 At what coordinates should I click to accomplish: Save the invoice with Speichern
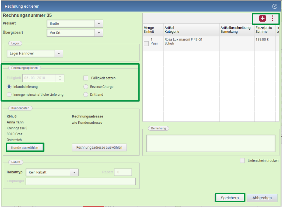click(230, 198)
